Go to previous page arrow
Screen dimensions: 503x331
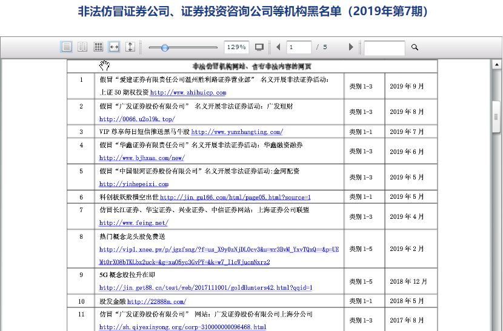(x=278, y=47)
